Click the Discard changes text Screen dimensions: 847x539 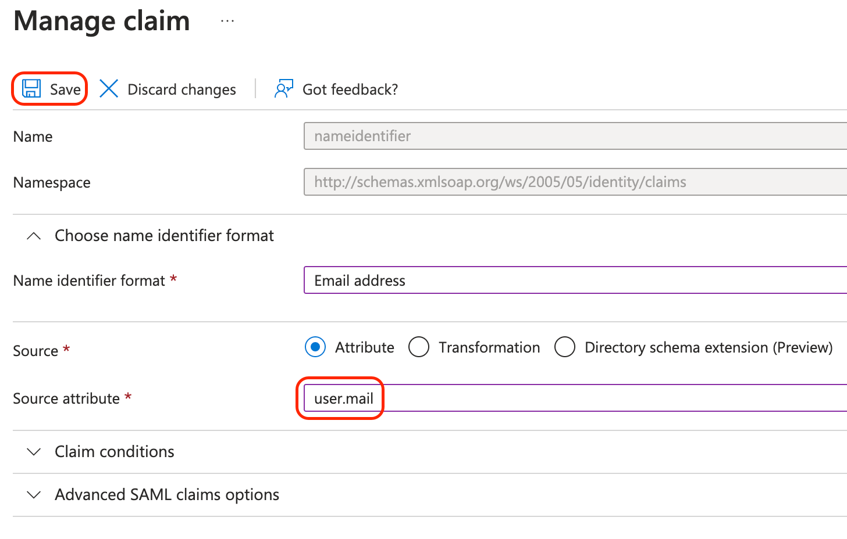[181, 89]
